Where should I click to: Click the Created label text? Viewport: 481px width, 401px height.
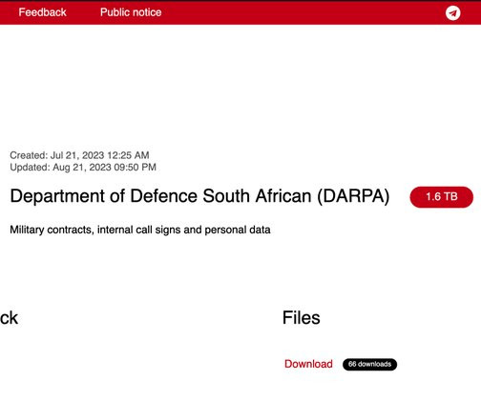pyautogui.click(x=29, y=155)
